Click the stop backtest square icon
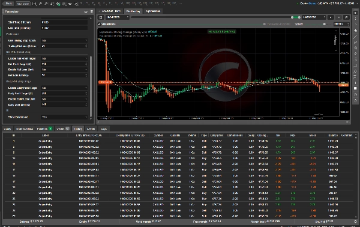This screenshot has width=360, height=227. click(101, 17)
